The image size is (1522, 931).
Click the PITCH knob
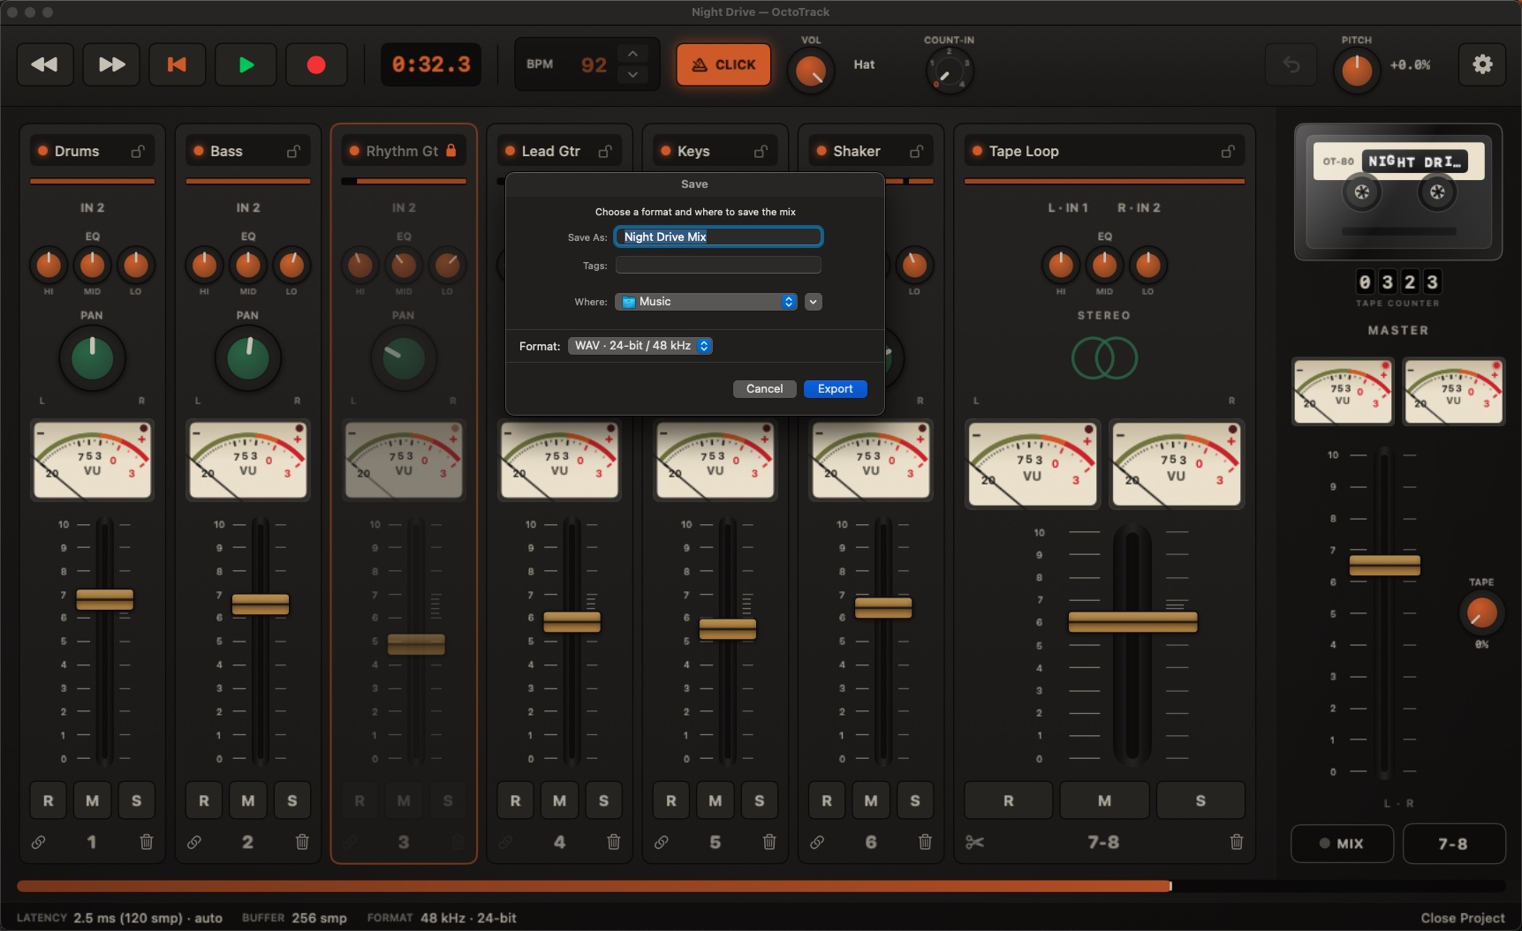(x=1356, y=71)
